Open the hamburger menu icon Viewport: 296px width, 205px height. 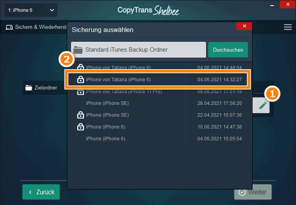tap(288, 27)
